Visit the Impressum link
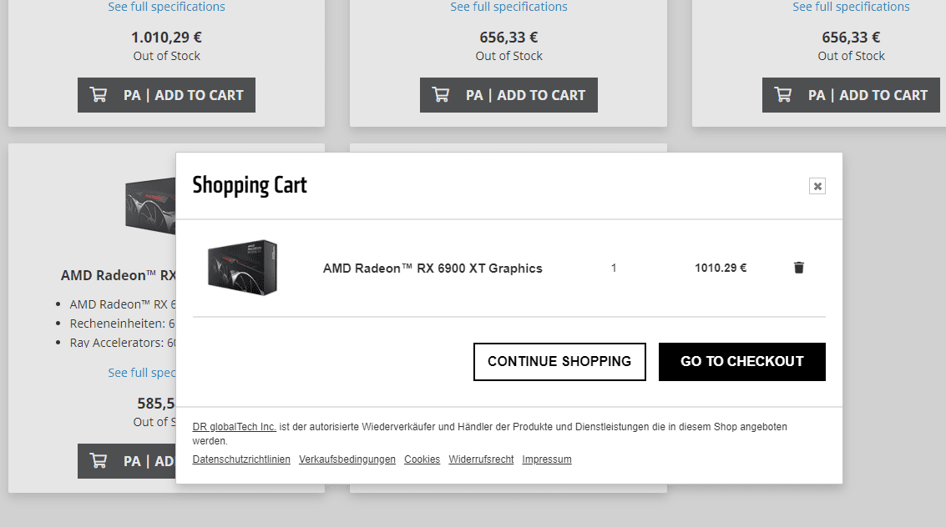 point(547,459)
